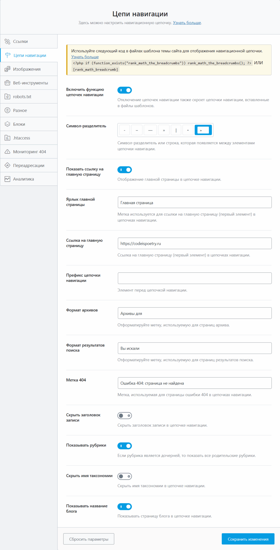The width and height of the screenshot is (280, 550).
Task: Click the Сбросить параметры button
Action: [x=89, y=539]
